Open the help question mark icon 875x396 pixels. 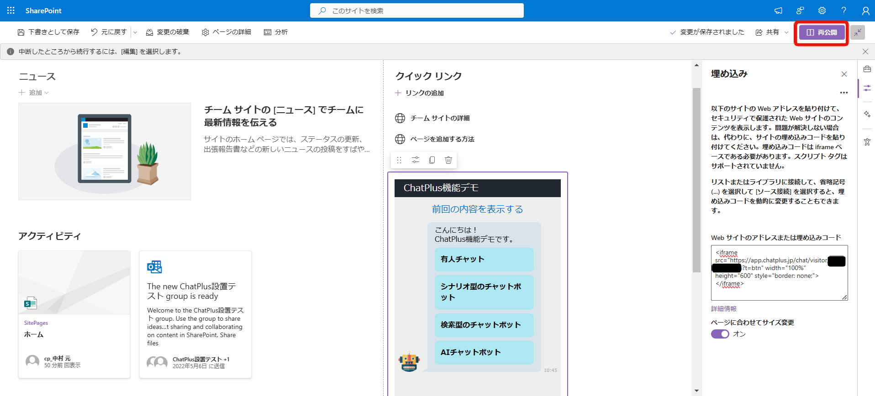pyautogui.click(x=844, y=10)
